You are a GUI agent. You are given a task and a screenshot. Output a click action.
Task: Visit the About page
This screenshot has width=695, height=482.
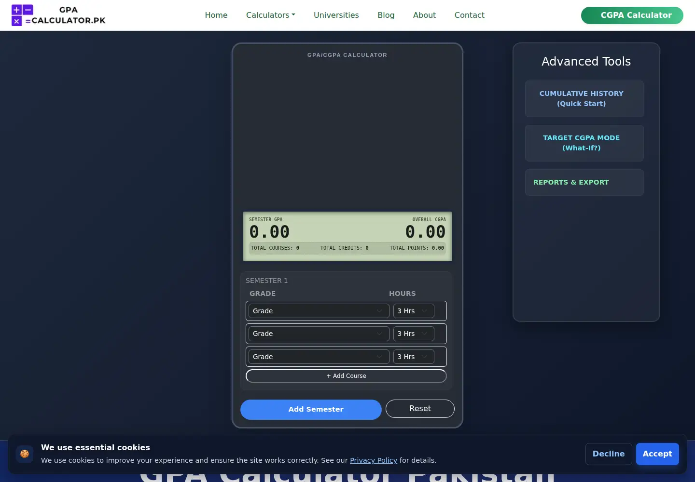(424, 15)
